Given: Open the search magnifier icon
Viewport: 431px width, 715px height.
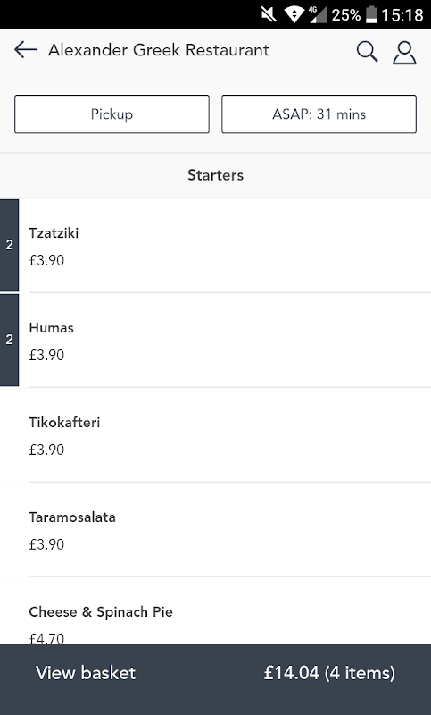Looking at the screenshot, I should click(367, 51).
